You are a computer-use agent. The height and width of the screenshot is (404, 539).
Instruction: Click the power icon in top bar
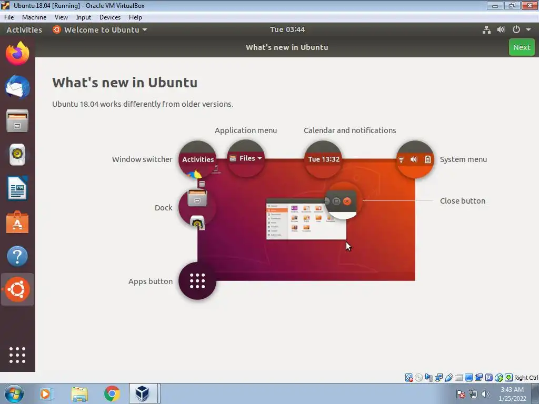click(516, 29)
